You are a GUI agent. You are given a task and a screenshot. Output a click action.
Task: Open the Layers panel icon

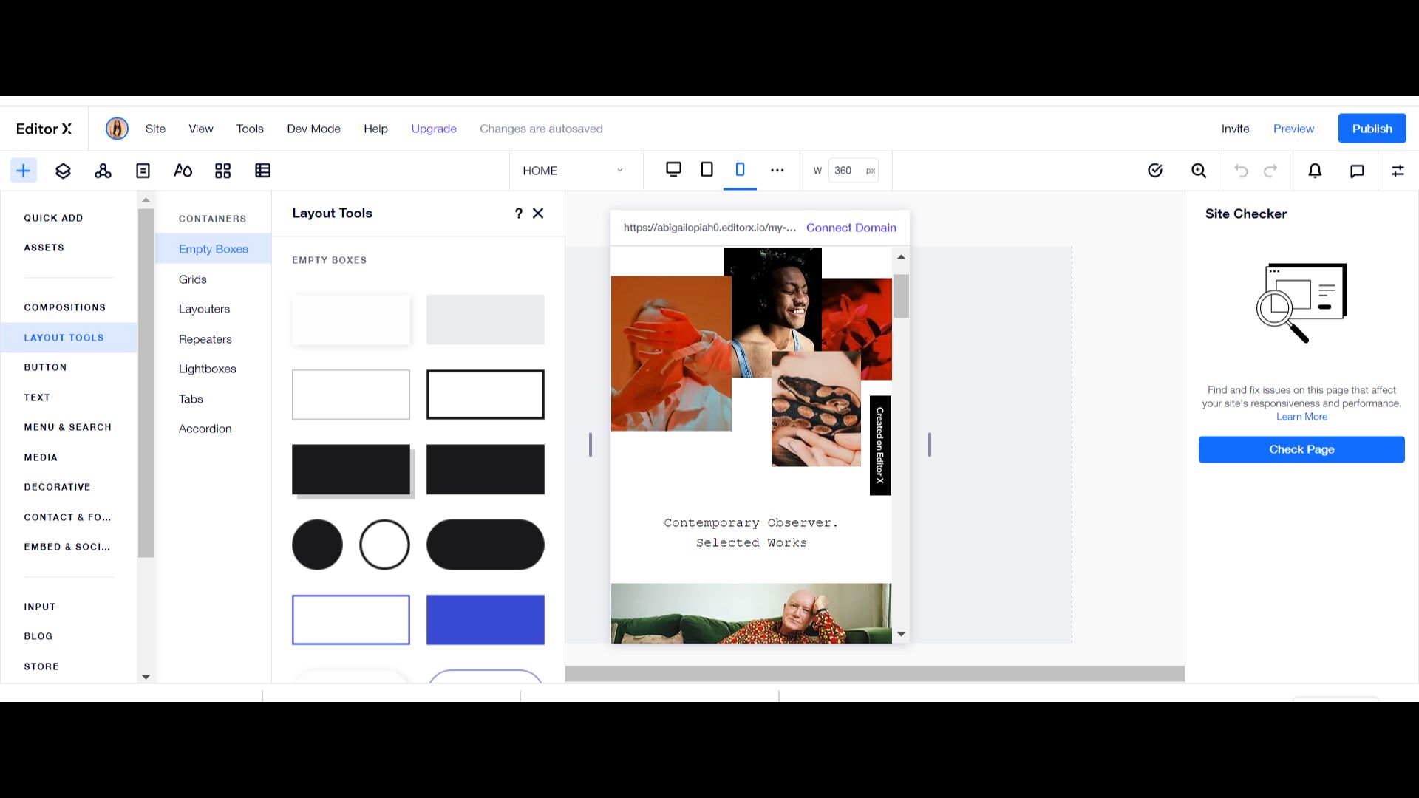coord(63,171)
